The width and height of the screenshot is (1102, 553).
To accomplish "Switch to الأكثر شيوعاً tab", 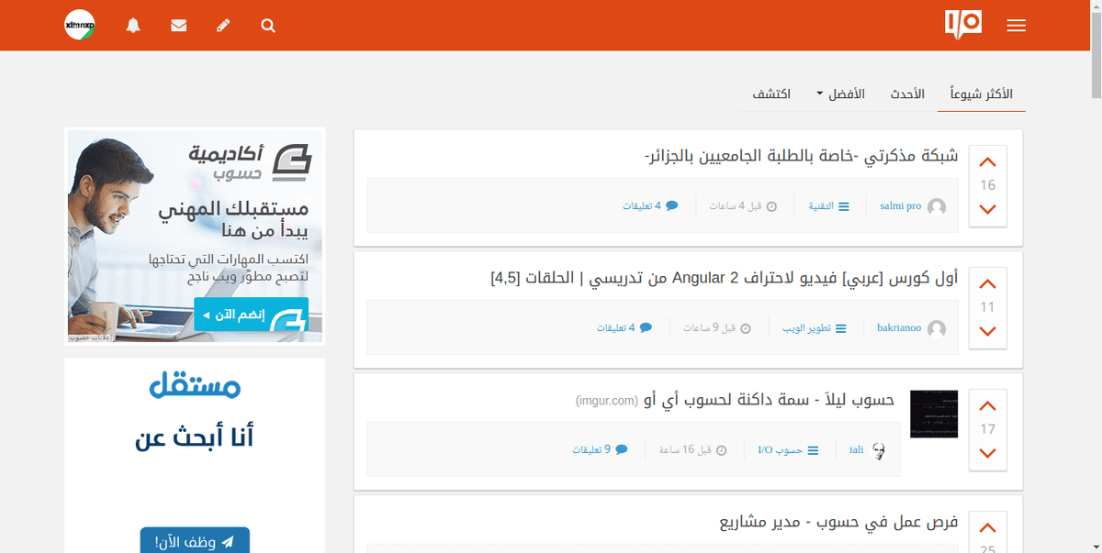I will pos(981,94).
